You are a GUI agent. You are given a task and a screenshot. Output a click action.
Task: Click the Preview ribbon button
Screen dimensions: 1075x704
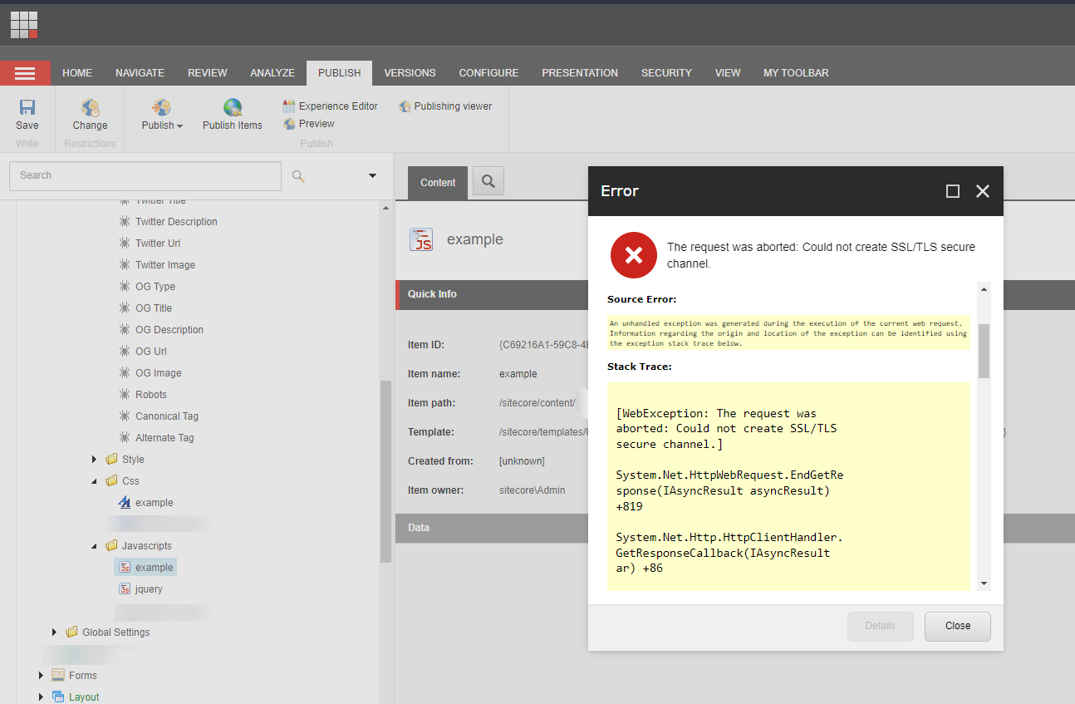coord(308,124)
